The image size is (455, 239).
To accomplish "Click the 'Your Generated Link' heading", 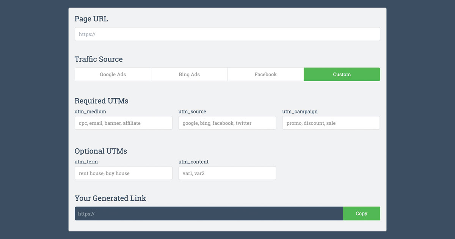I will tap(110, 198).
